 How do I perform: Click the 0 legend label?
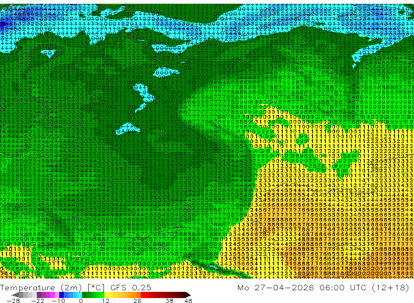click(81, 301)
